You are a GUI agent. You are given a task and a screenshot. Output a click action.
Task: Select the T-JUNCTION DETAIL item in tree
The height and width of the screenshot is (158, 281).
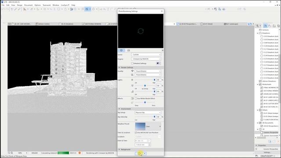point(270,120)
